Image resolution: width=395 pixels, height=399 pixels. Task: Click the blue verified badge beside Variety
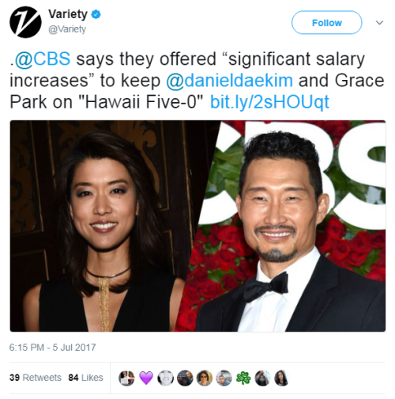click(x=96, y=14)
